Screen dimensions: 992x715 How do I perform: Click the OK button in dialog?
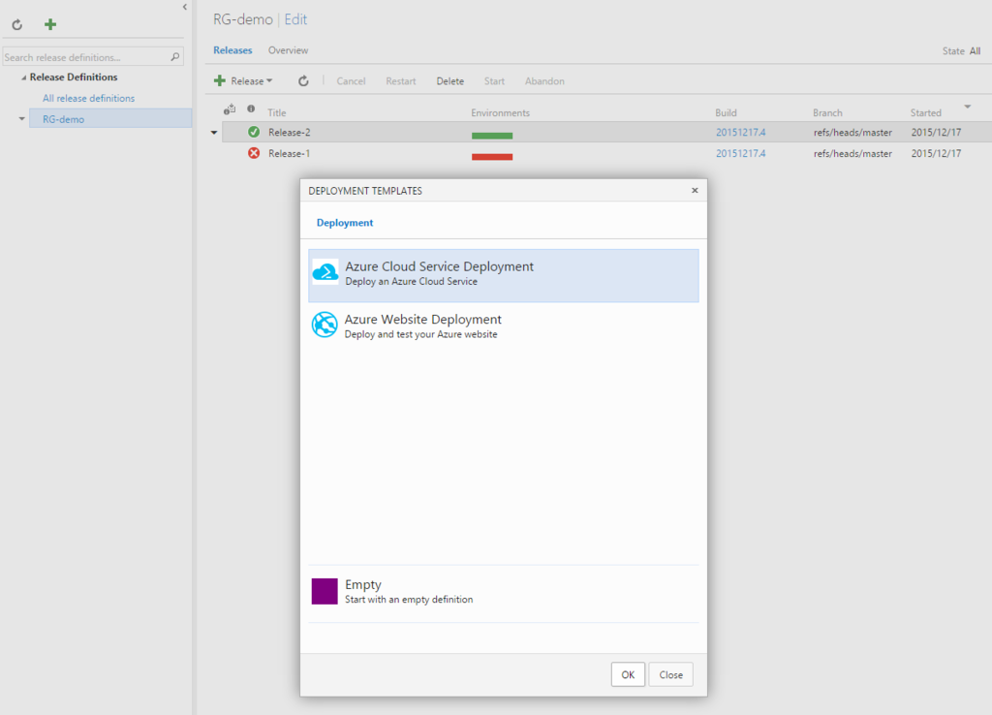(628, 674)
